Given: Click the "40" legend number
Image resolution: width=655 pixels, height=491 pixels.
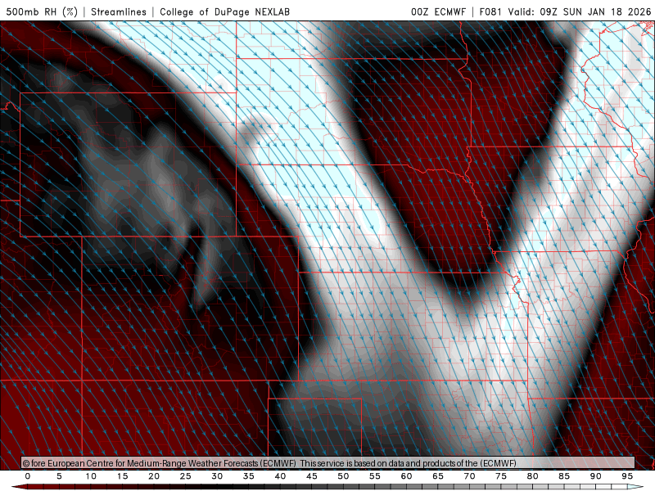Looking at the screenshot, I should pyautogui.click(x=280, y=476).
